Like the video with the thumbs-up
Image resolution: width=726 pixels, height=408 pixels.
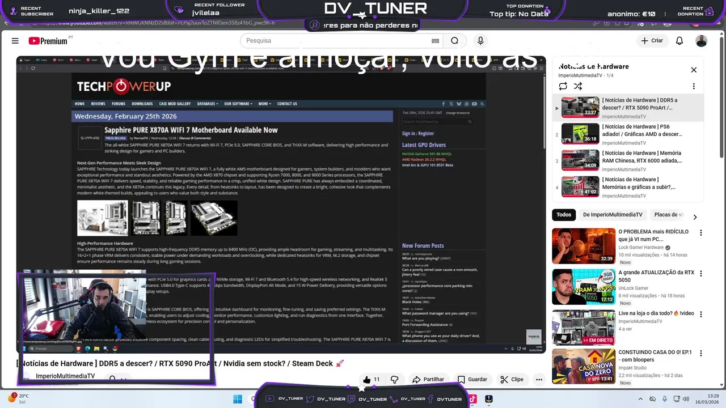tap(372, 380)
